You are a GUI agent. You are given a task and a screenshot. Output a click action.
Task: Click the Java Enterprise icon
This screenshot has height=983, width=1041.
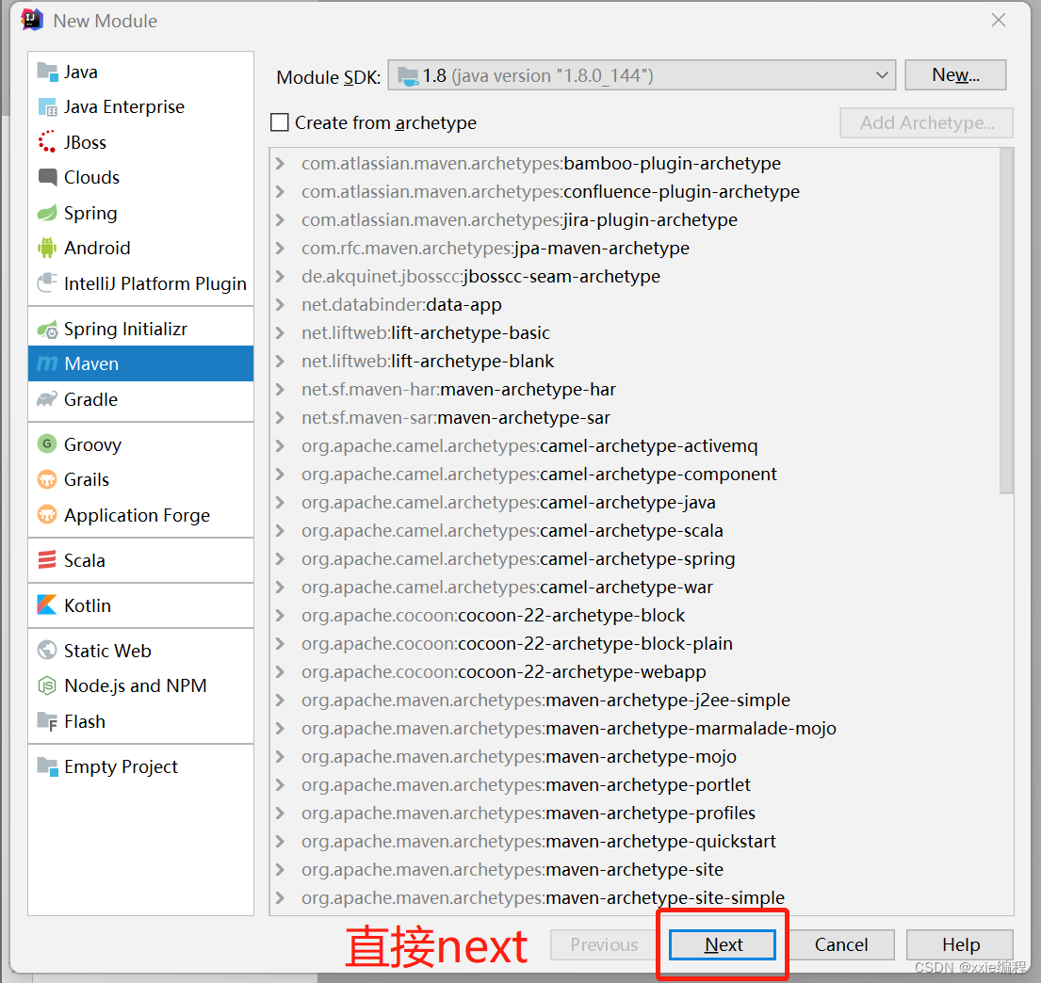[x=47, y=106]
